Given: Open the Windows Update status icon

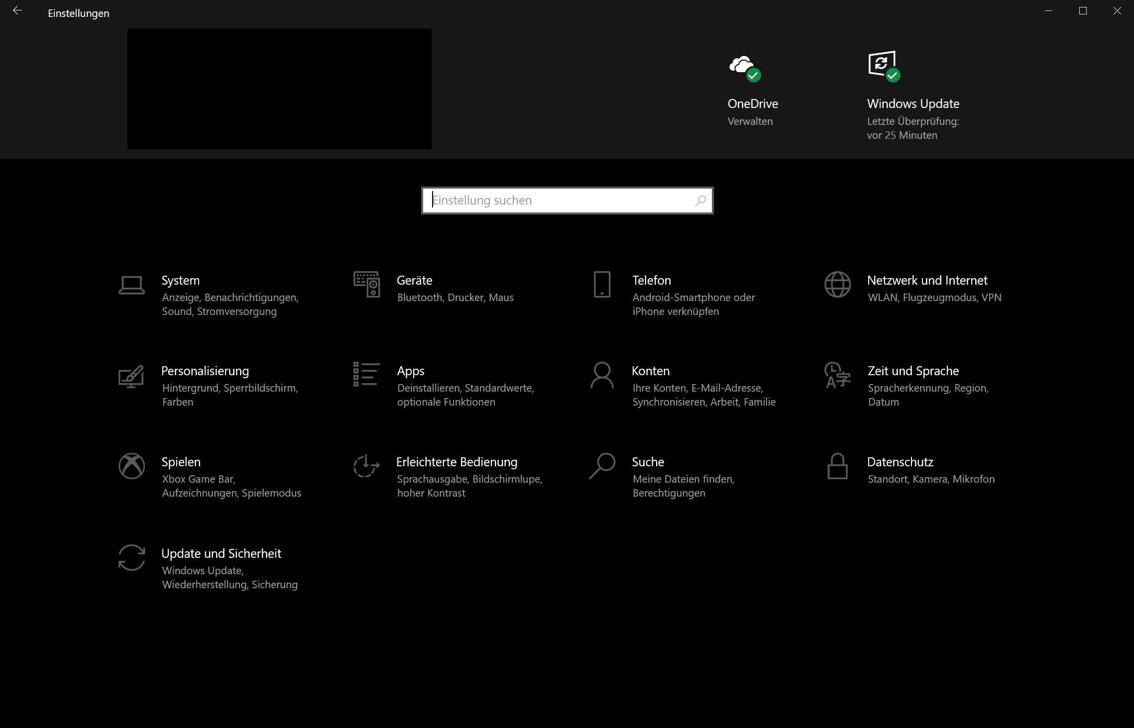Looking at the screenshot, I should (884, 66).
